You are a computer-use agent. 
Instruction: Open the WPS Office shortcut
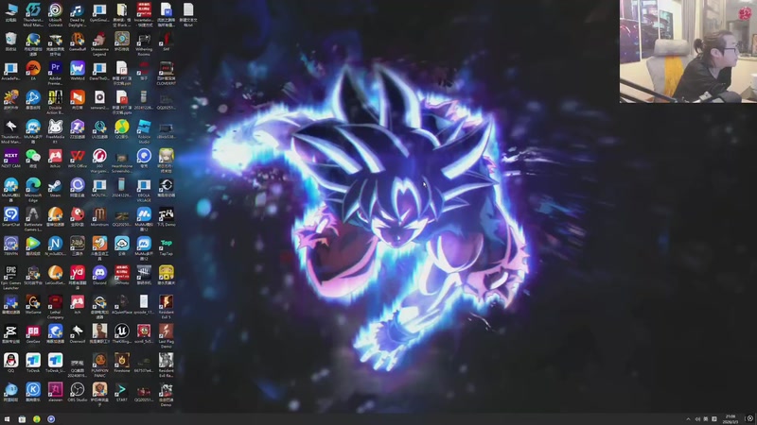tap(78, 159)
